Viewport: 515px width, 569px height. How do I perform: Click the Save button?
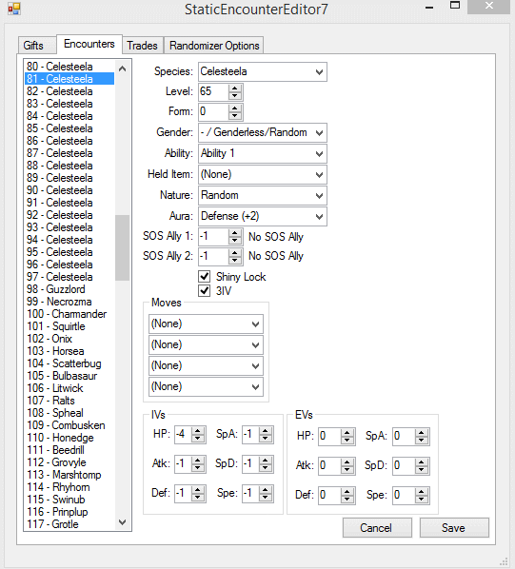click(x=454, y=528)
